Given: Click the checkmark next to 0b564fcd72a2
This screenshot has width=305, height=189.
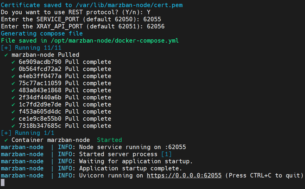Looking at the screenshot, I should pyautogui.click(x=13, y=69).
